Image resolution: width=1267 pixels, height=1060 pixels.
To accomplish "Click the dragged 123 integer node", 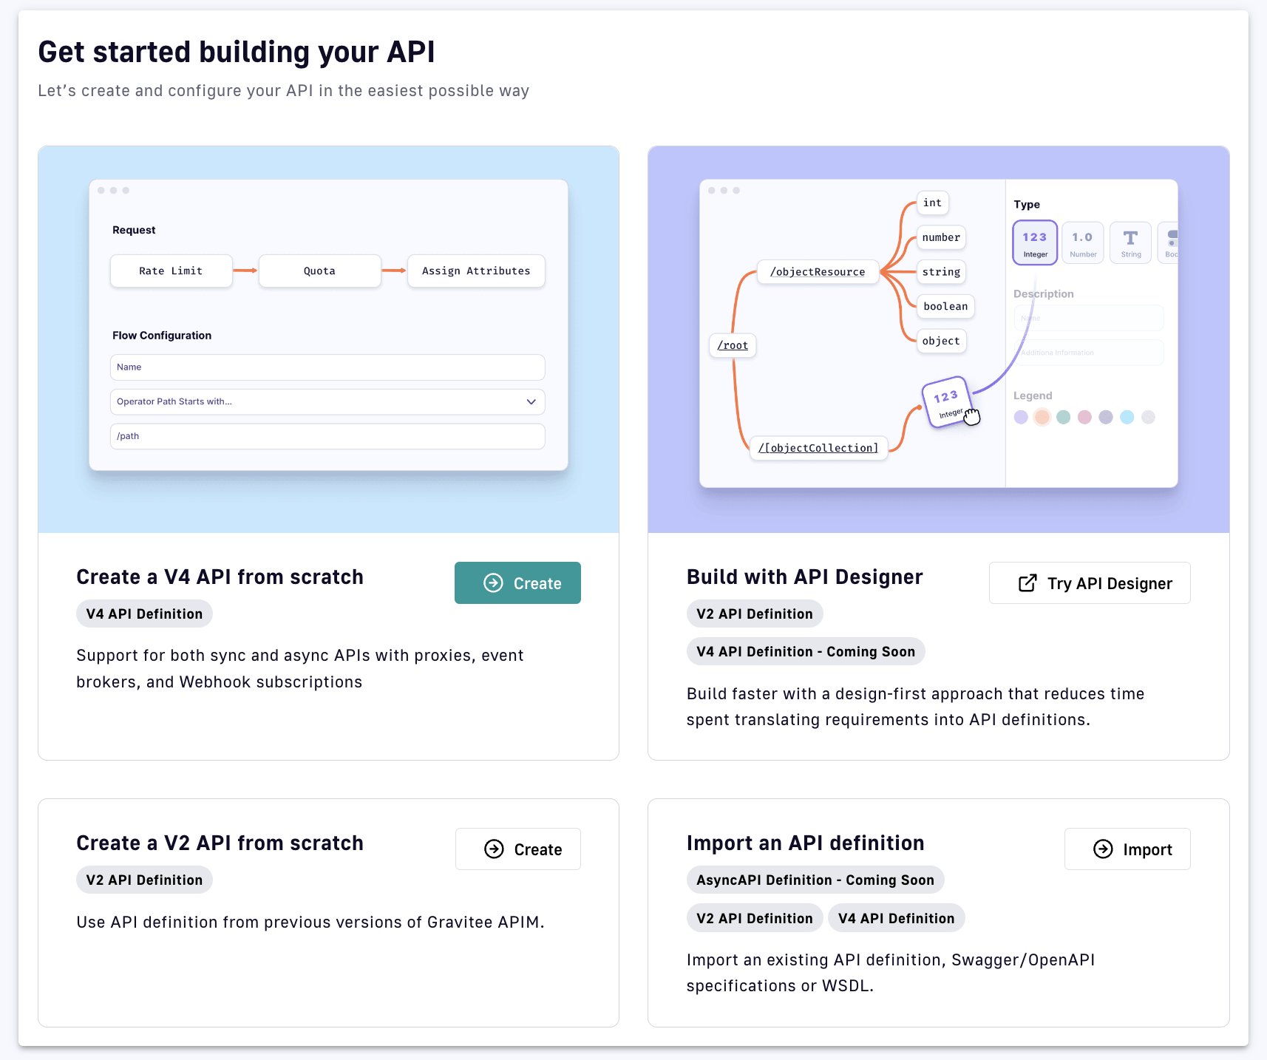I will (945, 402).
